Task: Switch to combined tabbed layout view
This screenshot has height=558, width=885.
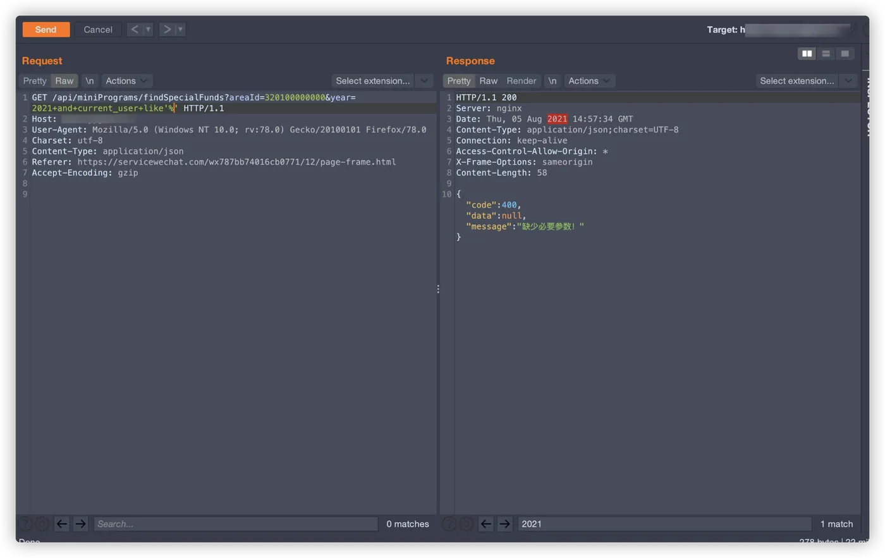Action: pos(845,54)
